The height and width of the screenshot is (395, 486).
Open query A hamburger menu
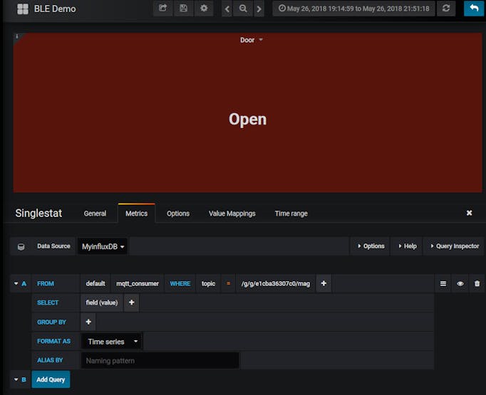(443, 283)
